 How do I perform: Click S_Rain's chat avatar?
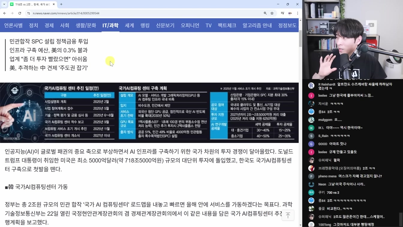coord(311,136)
